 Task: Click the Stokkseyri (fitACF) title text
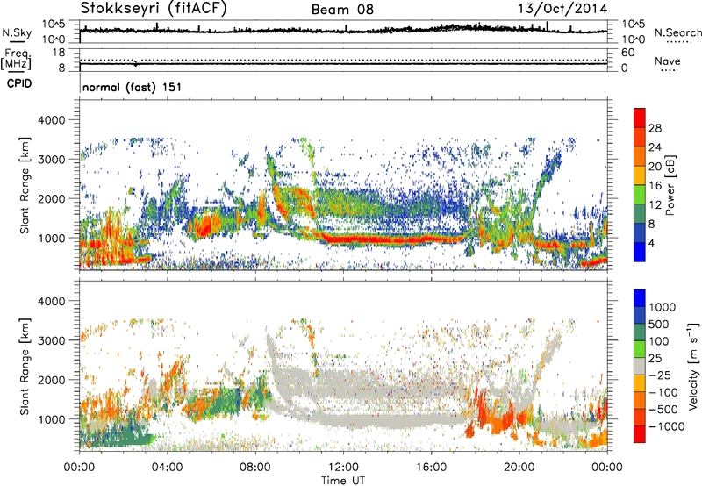coord(154,8)
